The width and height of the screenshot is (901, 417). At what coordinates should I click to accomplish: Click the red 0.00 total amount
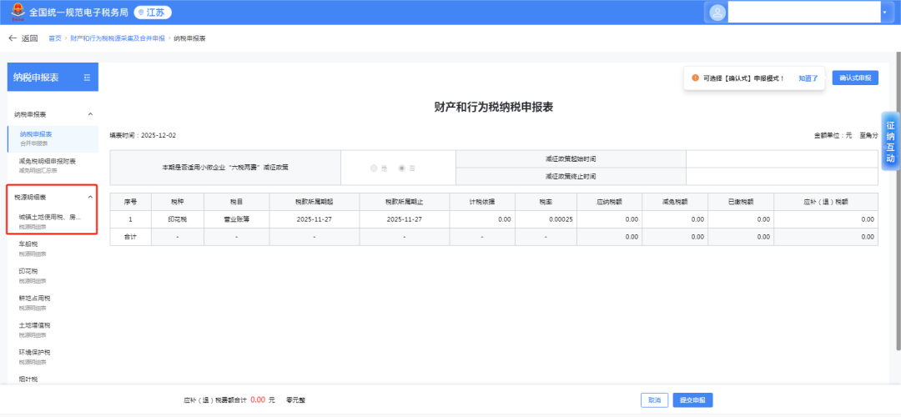(x=258, y=399)
